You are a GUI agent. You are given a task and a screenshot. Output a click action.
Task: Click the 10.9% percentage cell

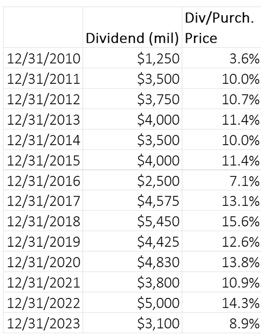pos(222,282)
